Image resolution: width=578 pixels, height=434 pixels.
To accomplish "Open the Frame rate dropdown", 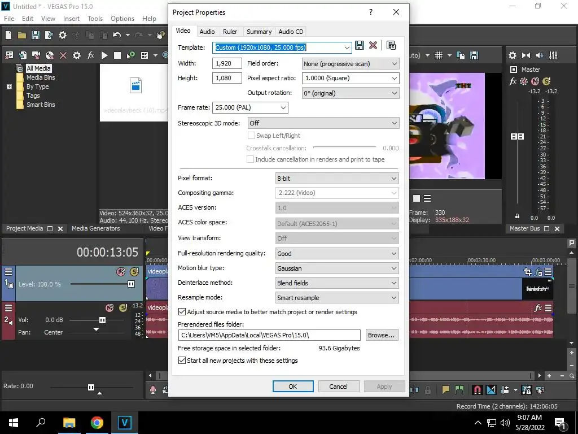I will [283, 108].
